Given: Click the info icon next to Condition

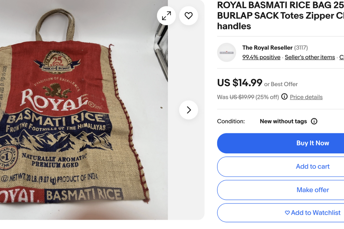Looking at the screenshot, I should (314, 121).
